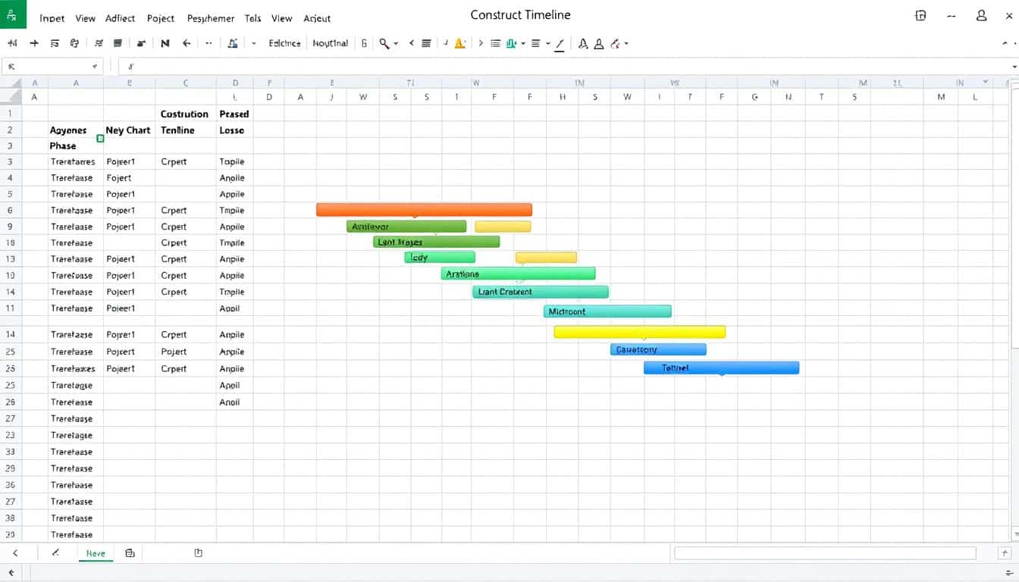The image size is (1019, 582).
Task: Click the first A font icon
Action: (583, 44)
